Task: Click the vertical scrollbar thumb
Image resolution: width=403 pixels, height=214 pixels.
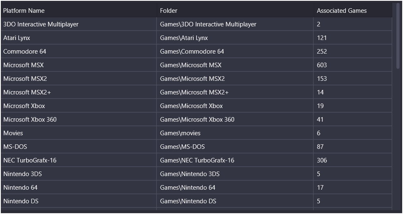Action: click(x=398, y=36)
